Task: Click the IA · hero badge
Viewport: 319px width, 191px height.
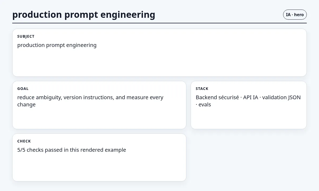Action: [x=295, y=15]
